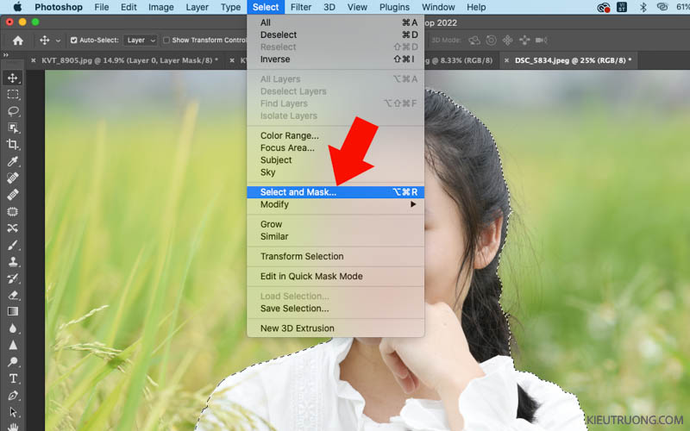Open the Plugins menu
The image size is (690, 431).
point(394,7)
